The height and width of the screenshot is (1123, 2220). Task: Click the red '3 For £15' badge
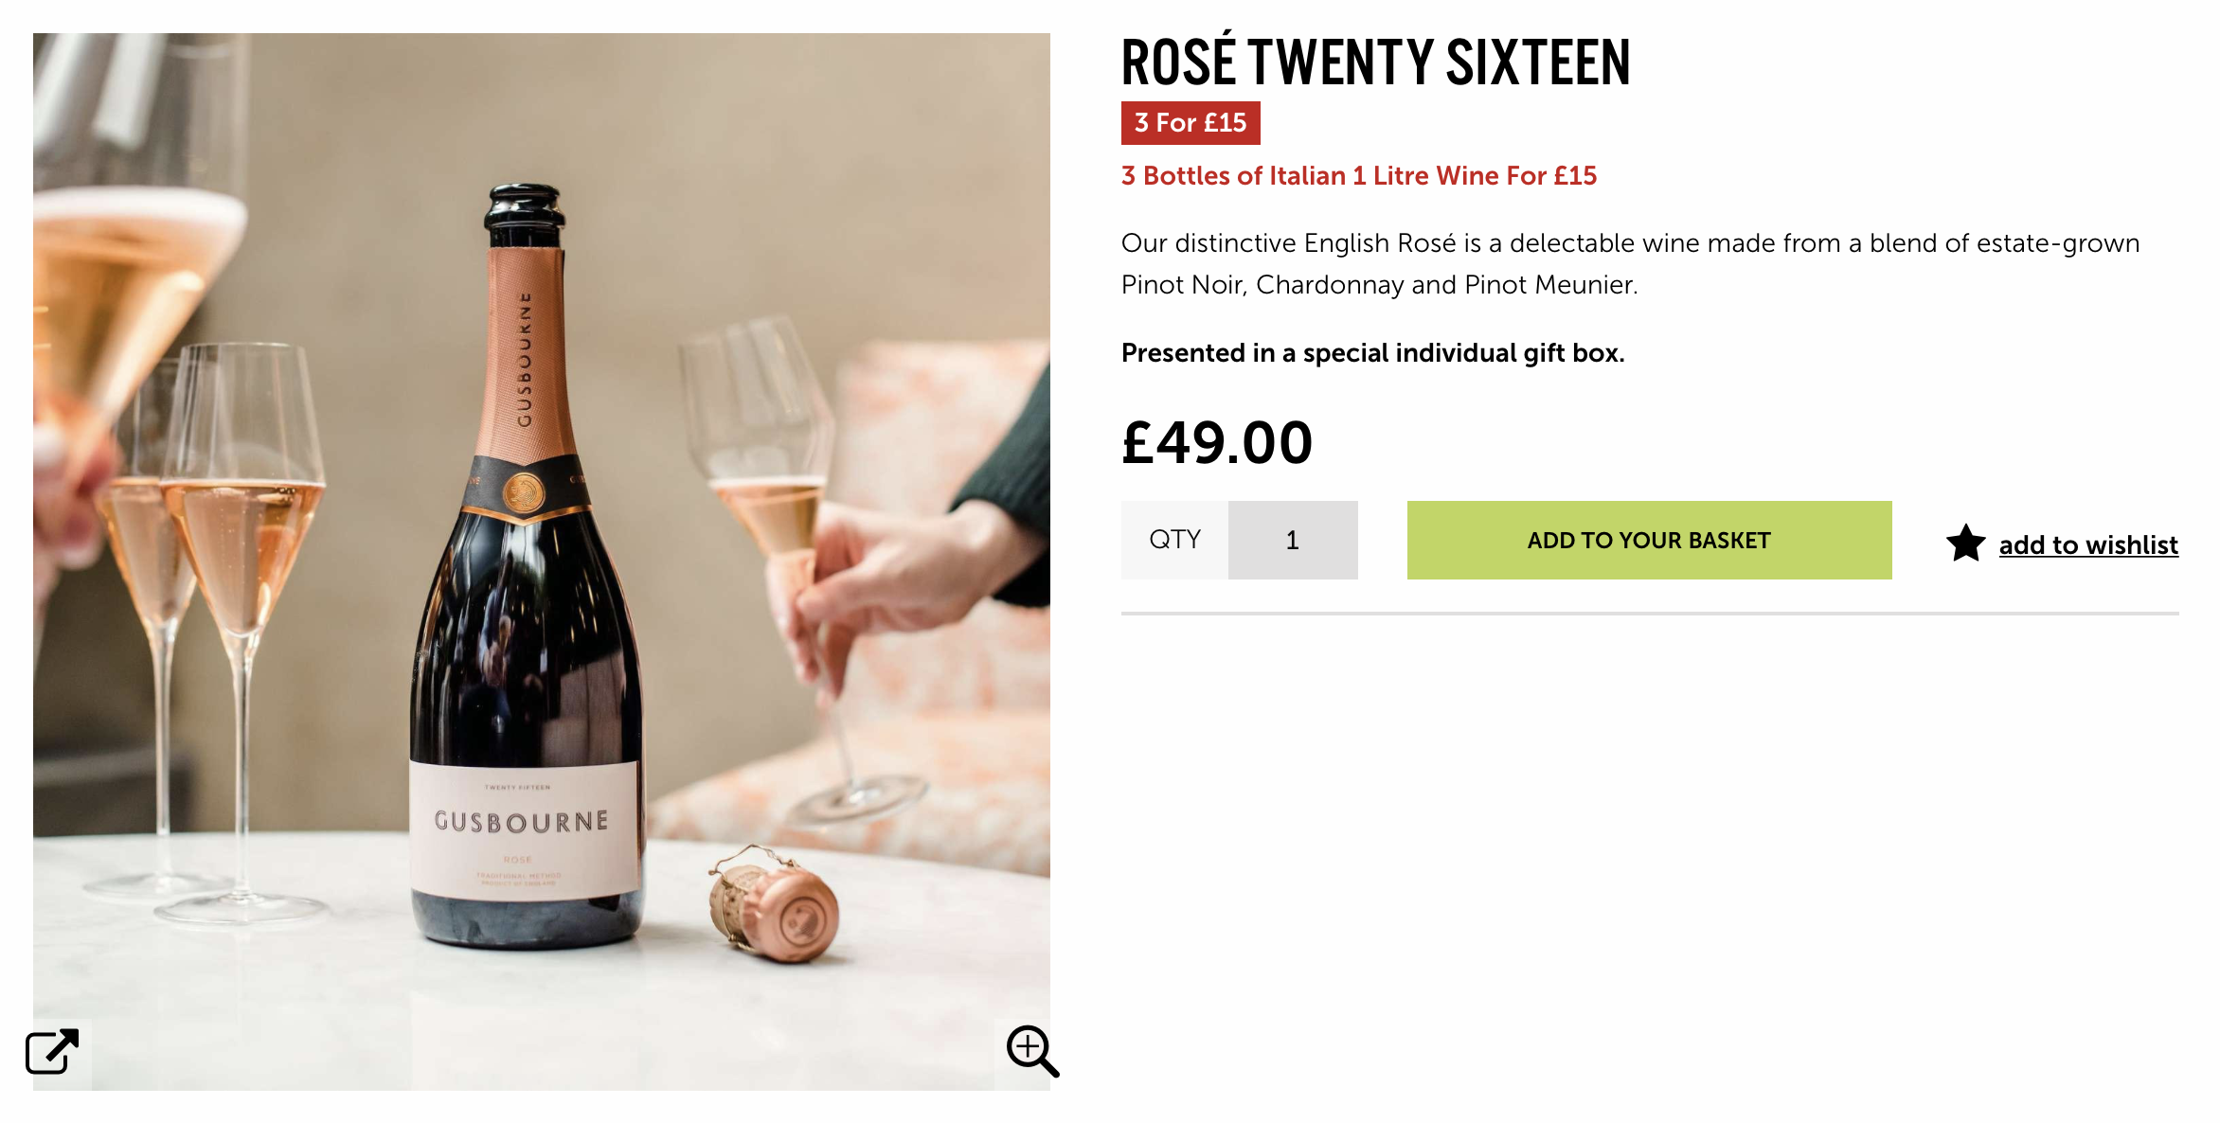1190,123
